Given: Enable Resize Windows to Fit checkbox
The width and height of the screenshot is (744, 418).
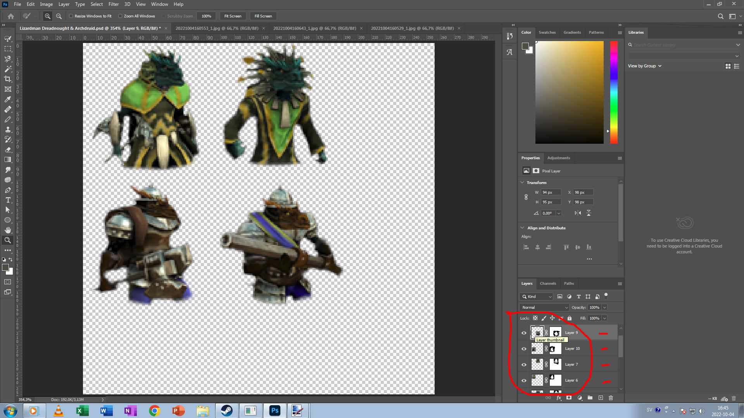Looking at the screenshot, I should click(71, 16).
